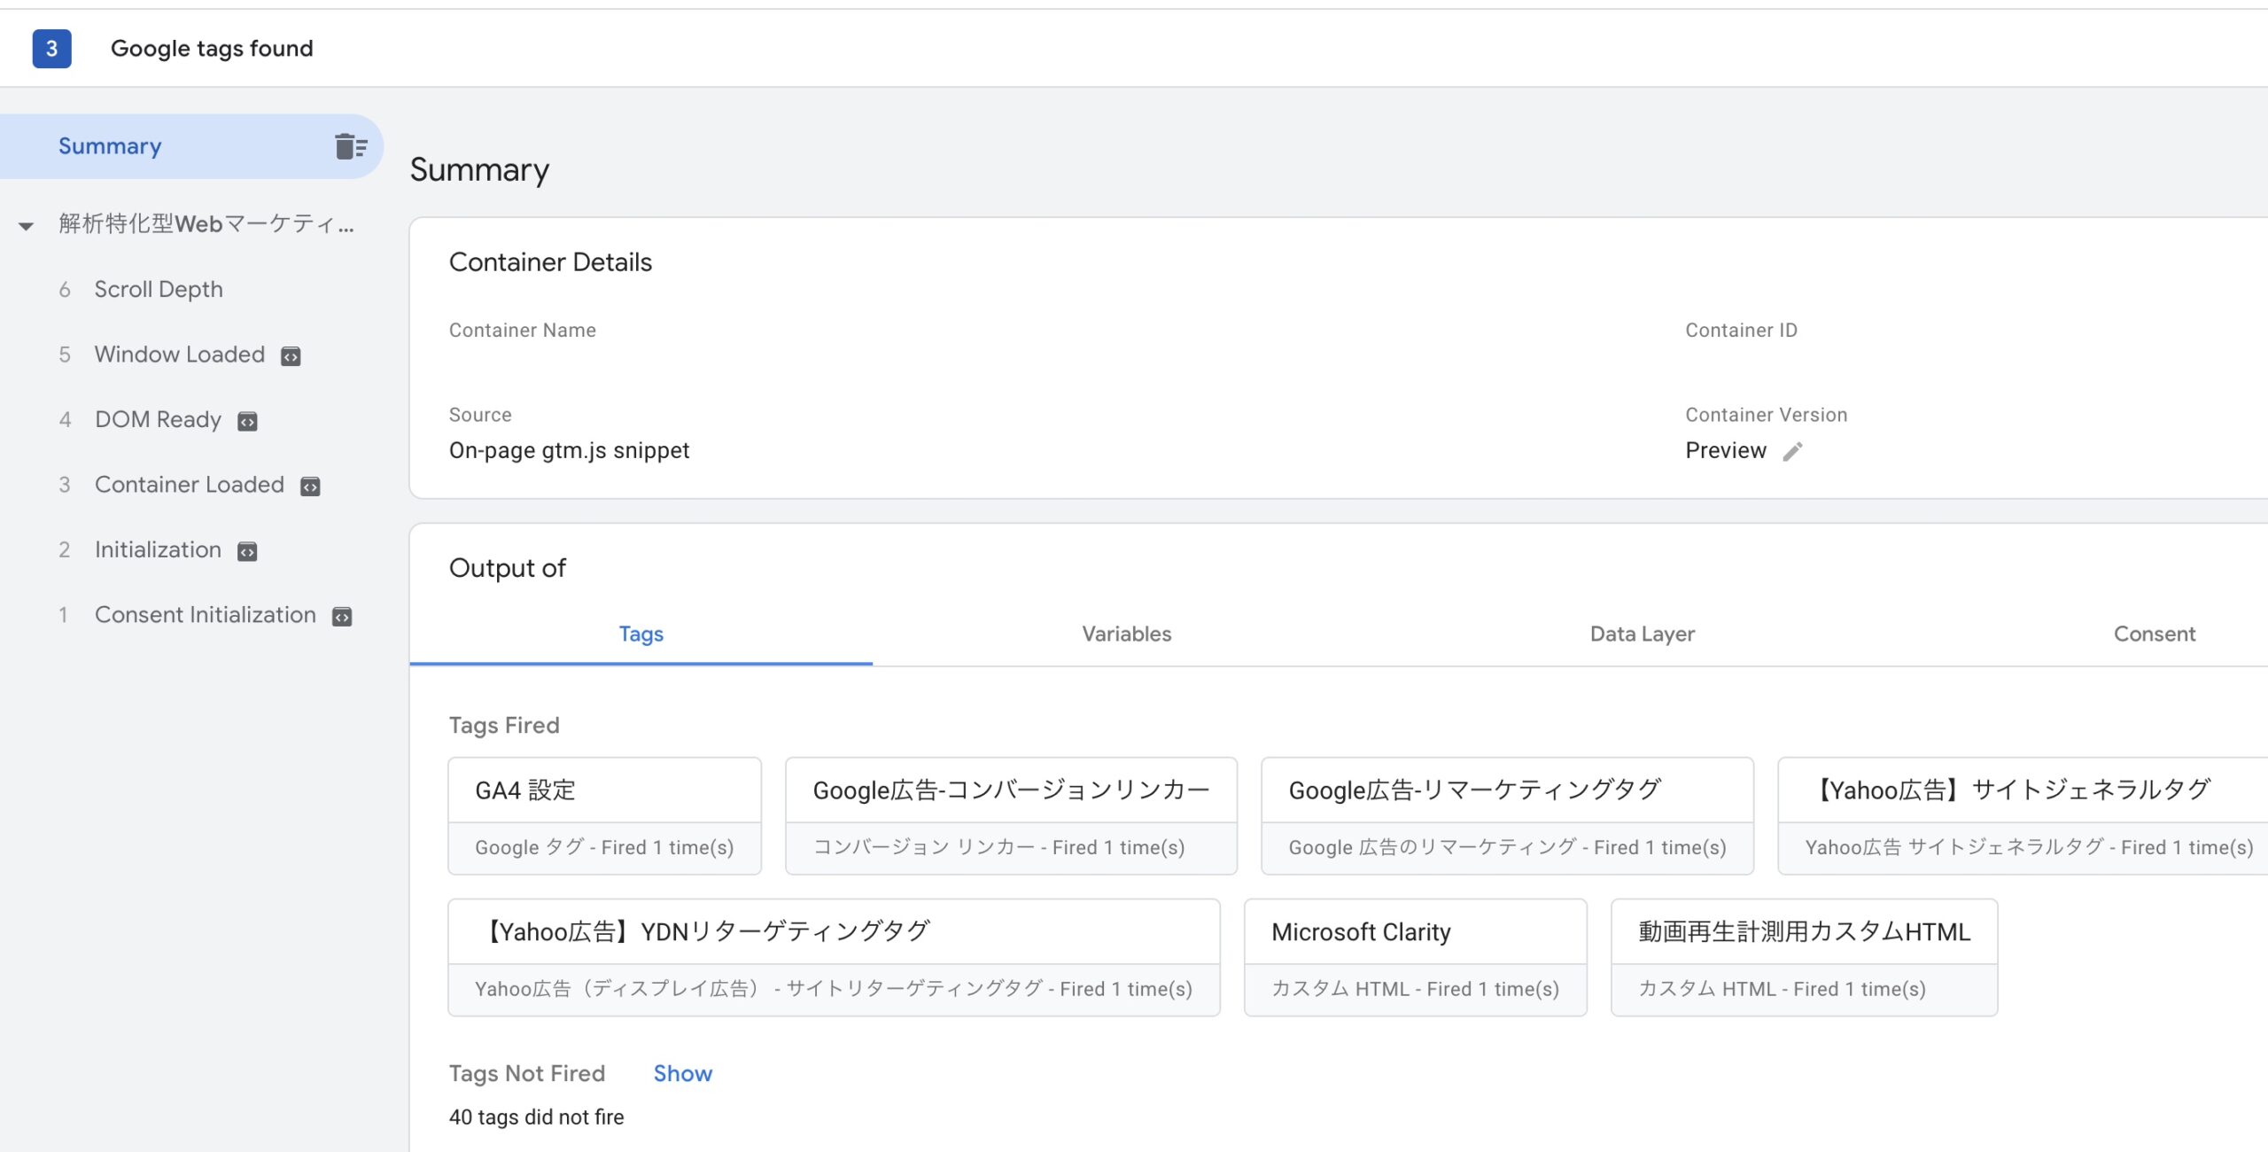Select the Consent Initialization event

(206, 615)
